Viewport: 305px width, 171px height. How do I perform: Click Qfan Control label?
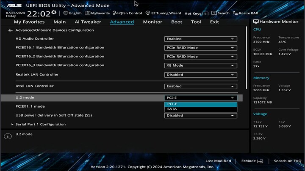click(x=130, y=13)
